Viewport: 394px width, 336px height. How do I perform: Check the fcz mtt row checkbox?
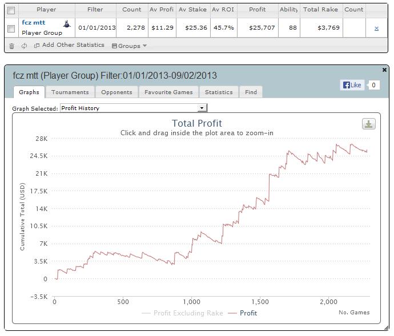[11, 29]
